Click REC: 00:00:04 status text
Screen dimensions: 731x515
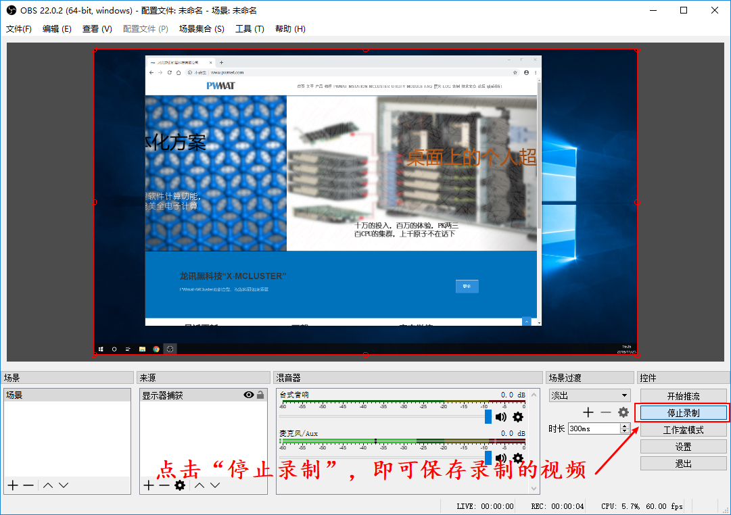[558, 506]
